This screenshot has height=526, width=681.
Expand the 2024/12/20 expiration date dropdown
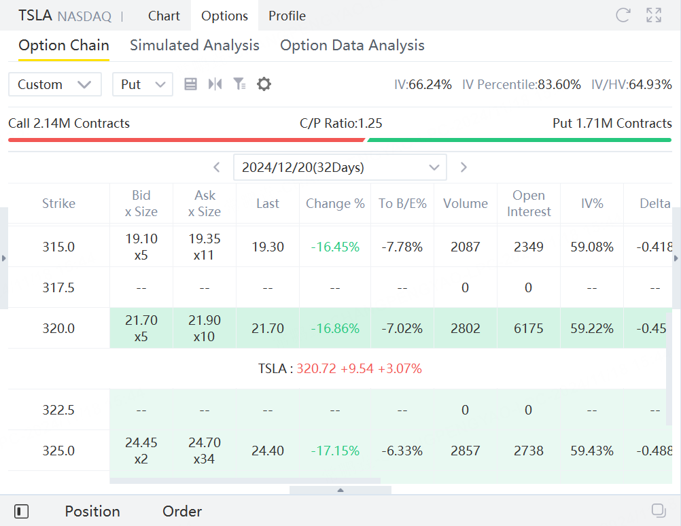point(340,167)
